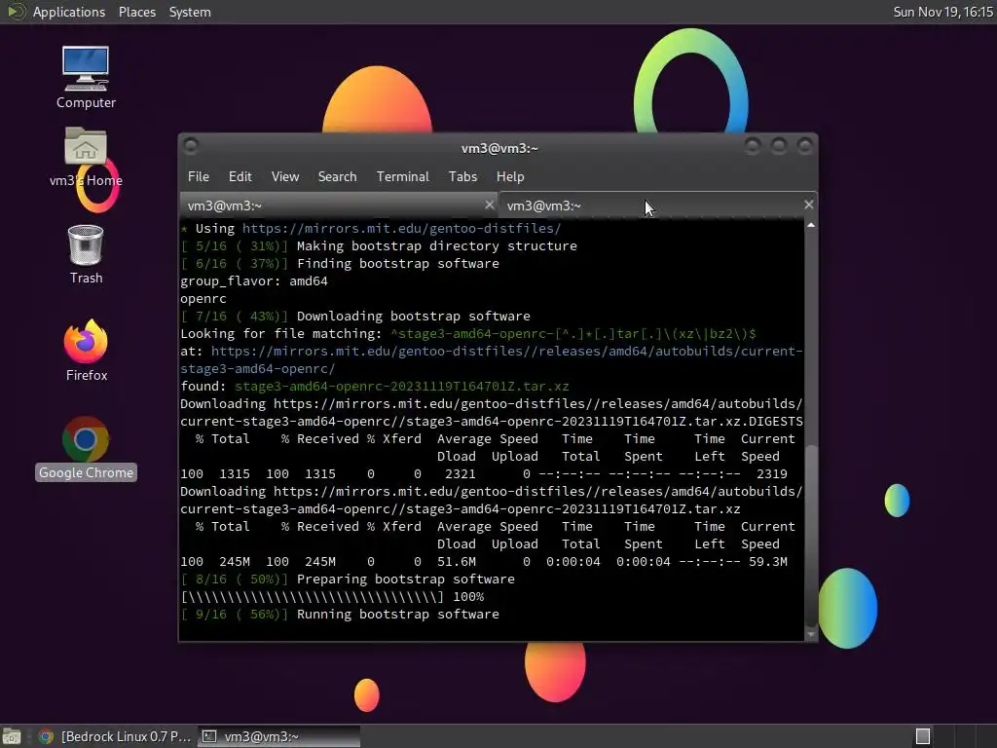Open the terminal File menu

coord(199,177)
